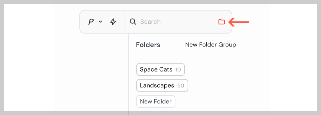Click the lightning bolt icon

point(113,22)
